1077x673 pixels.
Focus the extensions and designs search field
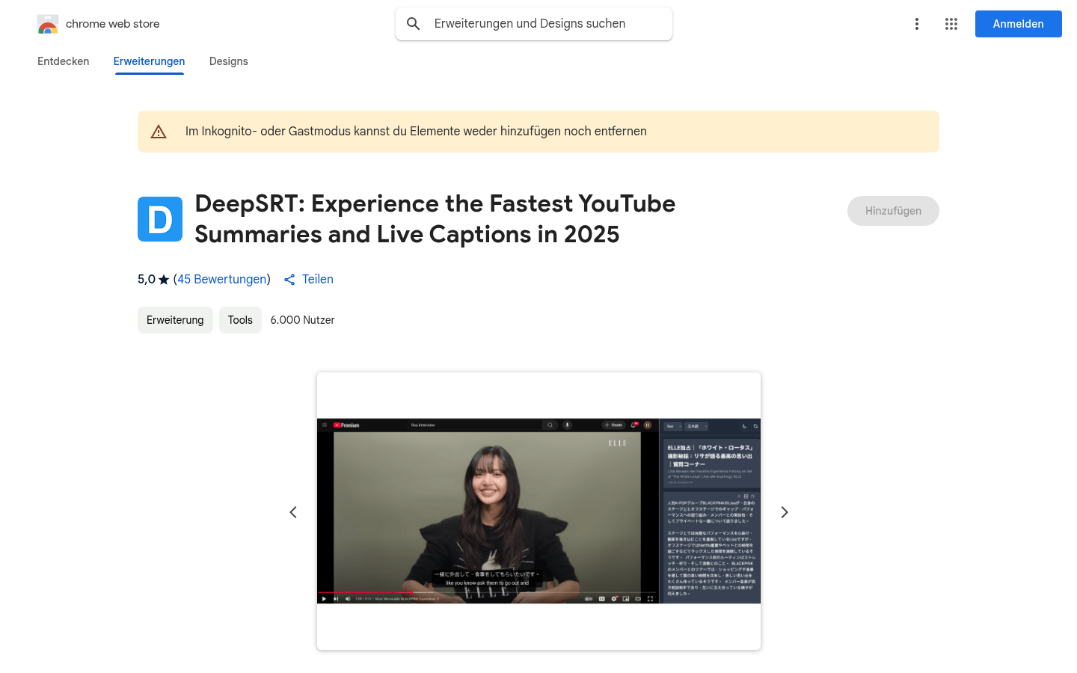pos(534,24)
